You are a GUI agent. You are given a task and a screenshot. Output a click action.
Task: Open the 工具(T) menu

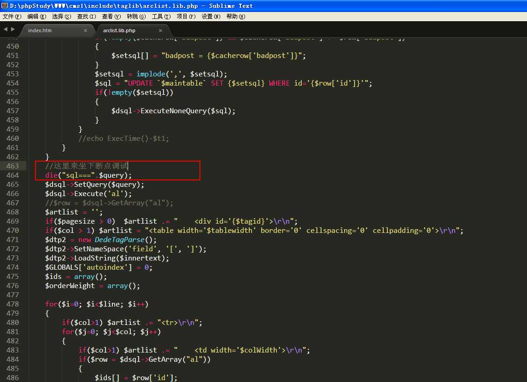(x=161, y=17)
